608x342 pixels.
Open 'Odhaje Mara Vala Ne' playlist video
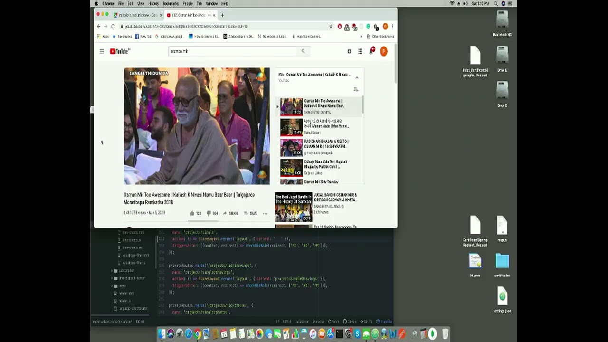point(319,168)
